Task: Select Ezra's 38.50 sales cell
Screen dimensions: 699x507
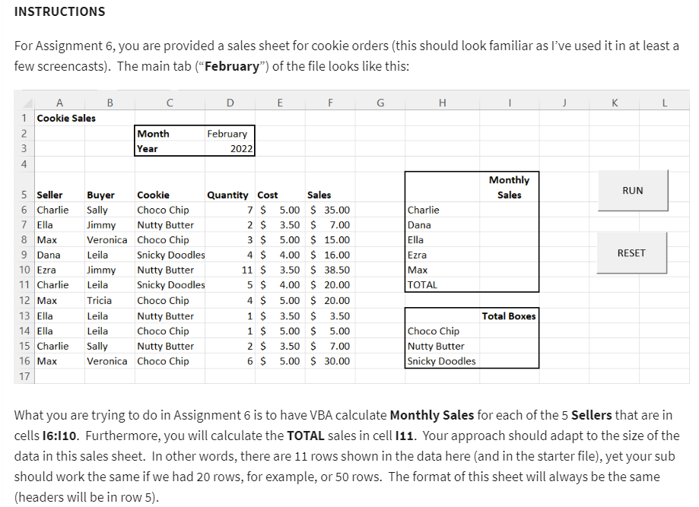Action: 329,270
